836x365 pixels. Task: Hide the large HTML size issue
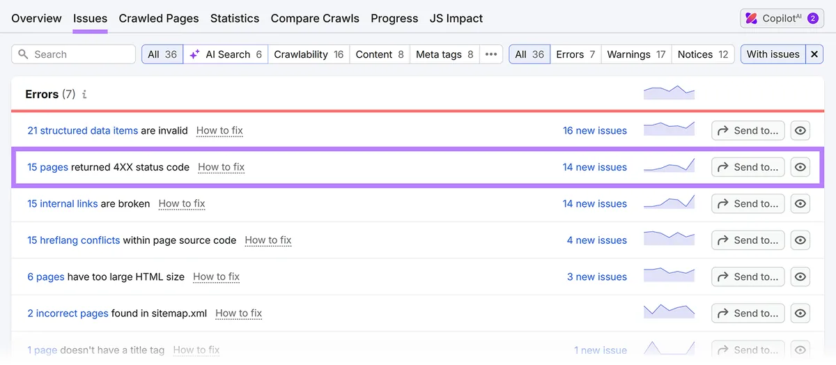[x=800, y=277]
